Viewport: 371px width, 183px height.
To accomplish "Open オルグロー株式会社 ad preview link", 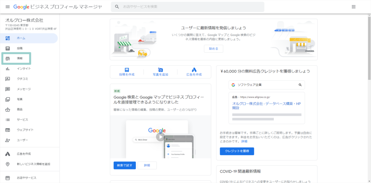I will (266, 106).
